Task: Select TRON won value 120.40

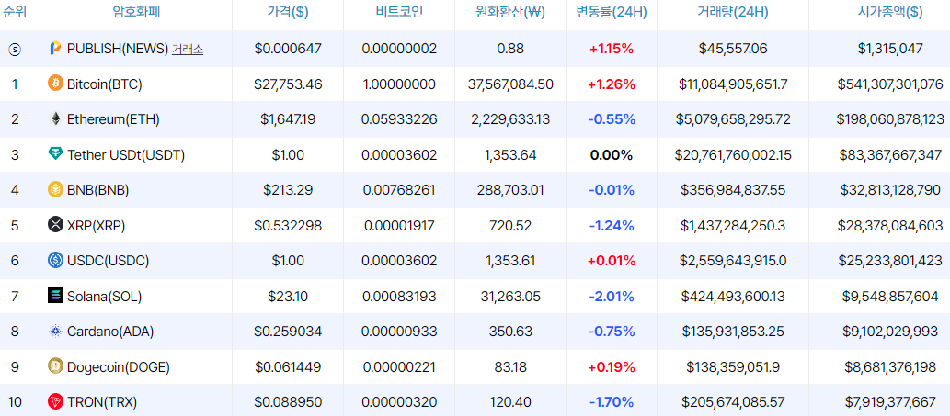Action: pyautogui.click(x=510, y=402)
